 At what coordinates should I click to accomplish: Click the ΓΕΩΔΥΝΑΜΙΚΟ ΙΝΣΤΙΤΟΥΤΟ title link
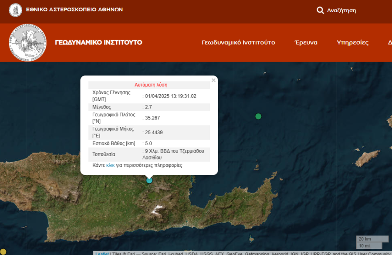[98, 42]
